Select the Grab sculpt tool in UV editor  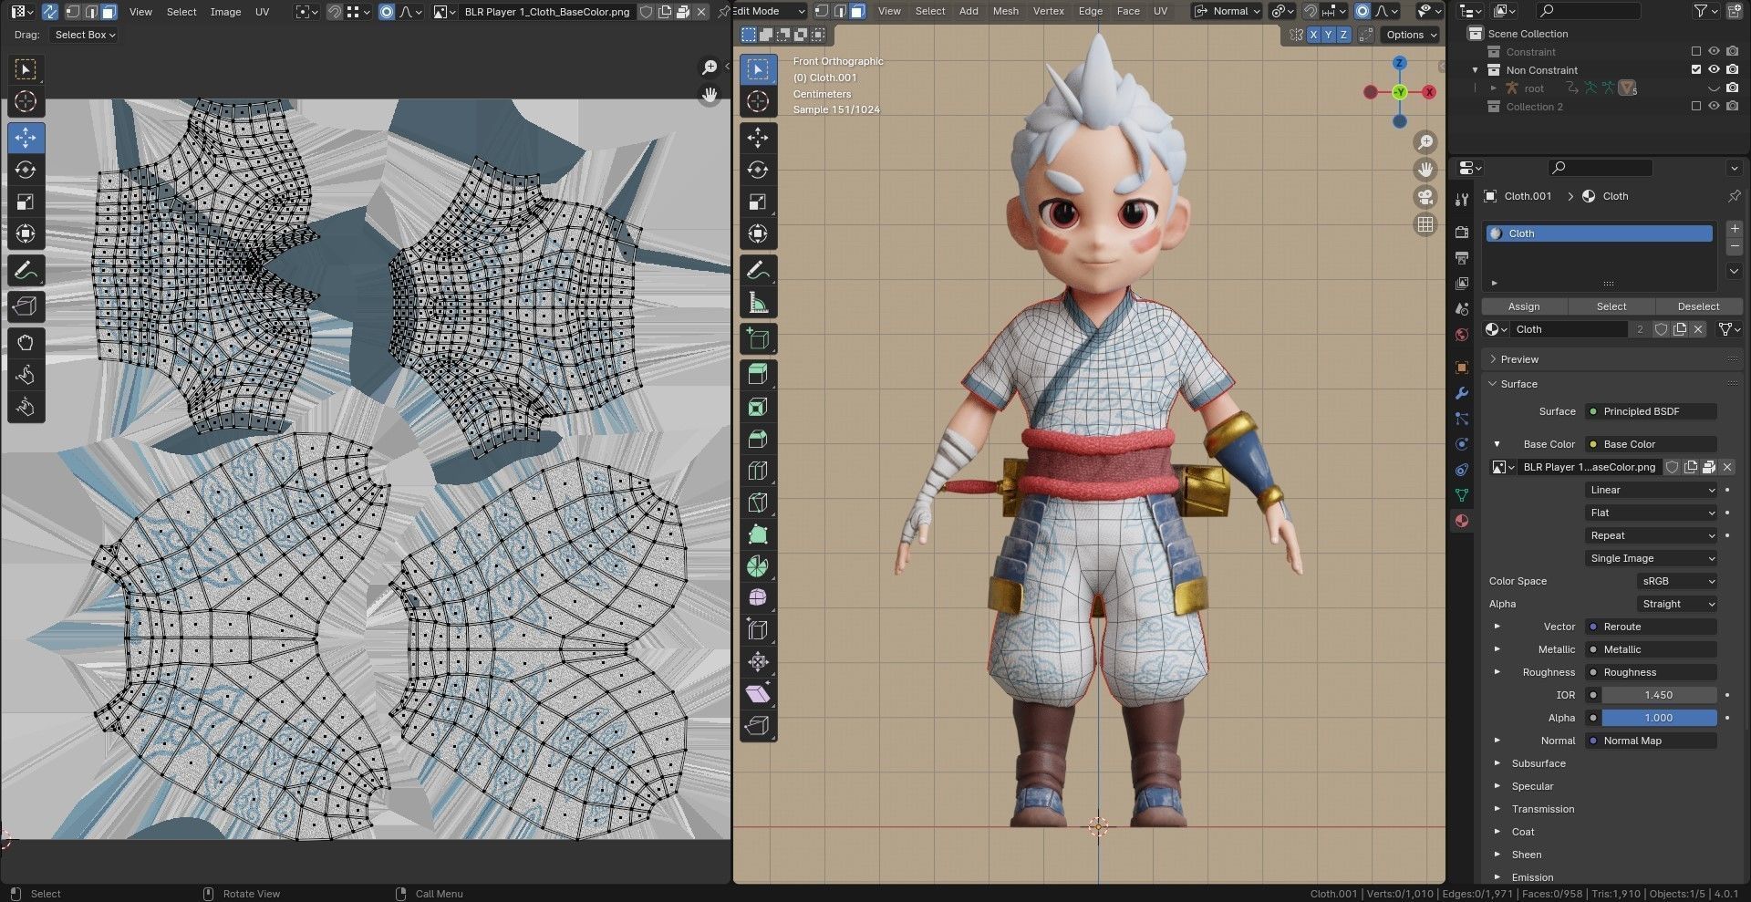pyautogui.click(x=26, y=343)
